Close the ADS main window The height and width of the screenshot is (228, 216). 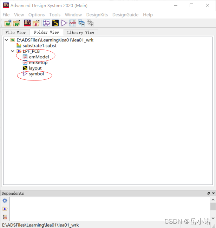click(208, 5)
